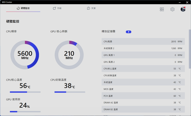
Task: Select the 系統風扇 2 row
Action: [143, 48]
